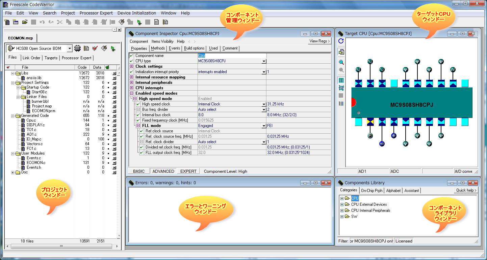Expand the Clock settings group
This screenshot has height=260, width=487.
132,66
